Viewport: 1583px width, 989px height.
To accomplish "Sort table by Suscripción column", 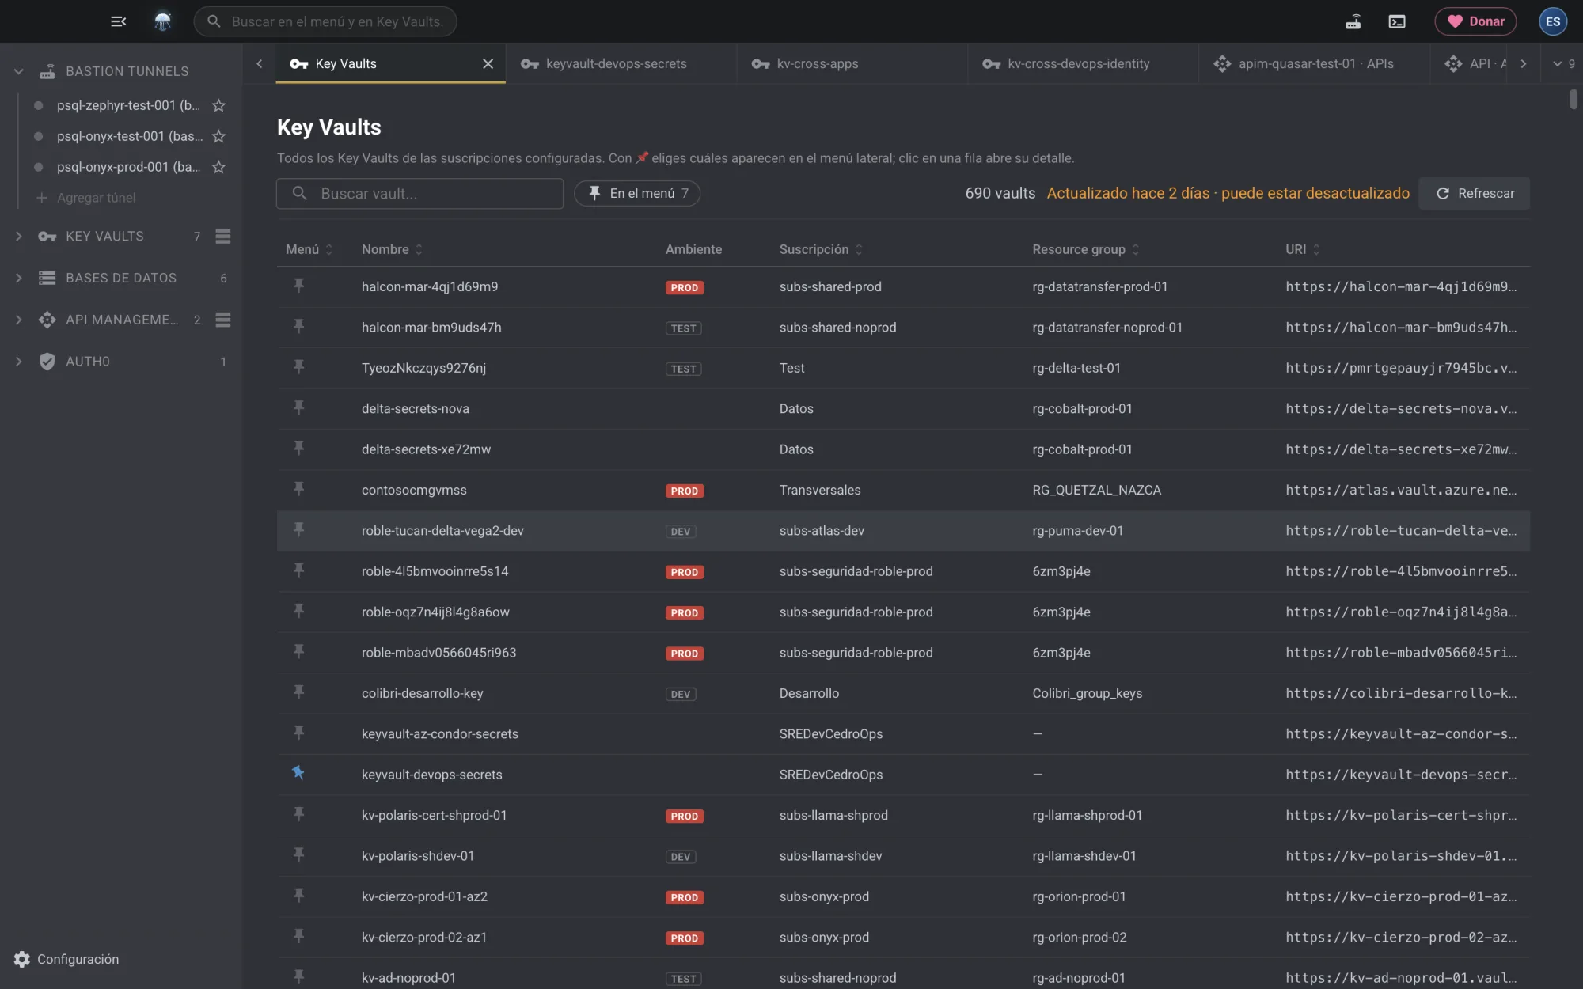I will tap(821, 249).
